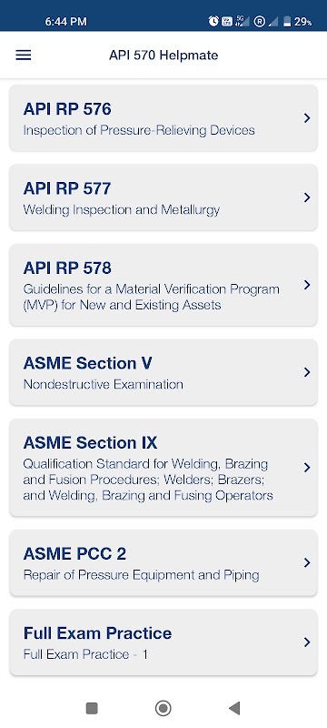Viewport: 327px width, 728px height.
Task: Open API RP 576 title
Action: coord(67,108)
